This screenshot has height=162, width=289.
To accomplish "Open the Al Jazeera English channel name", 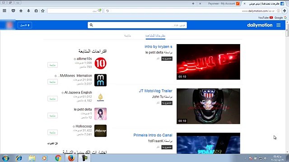I will [x=78, y=93].
